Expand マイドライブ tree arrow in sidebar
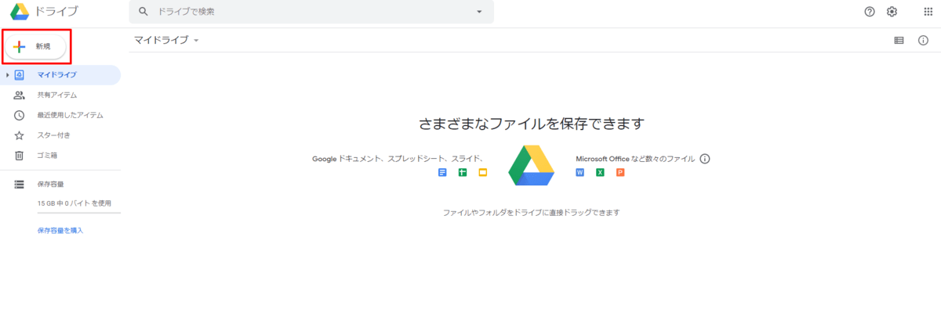The image size is (941, 316). tap(7, 75)
